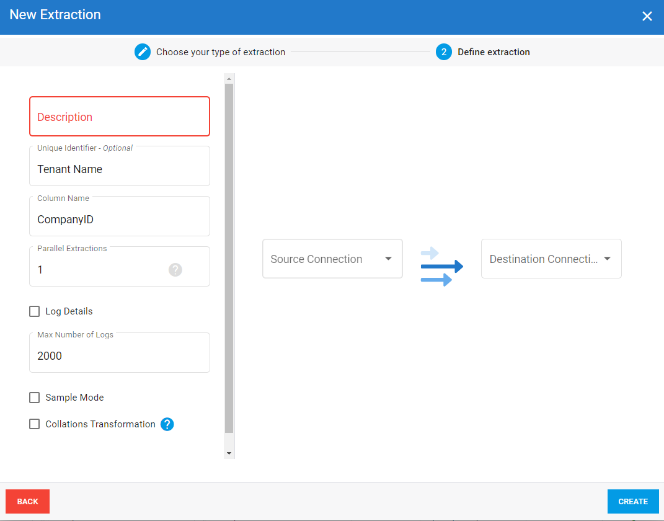Enable Sample Mode
Viewport: 664px width, 521px height.
pyautogui.click(x=34, y=398)
